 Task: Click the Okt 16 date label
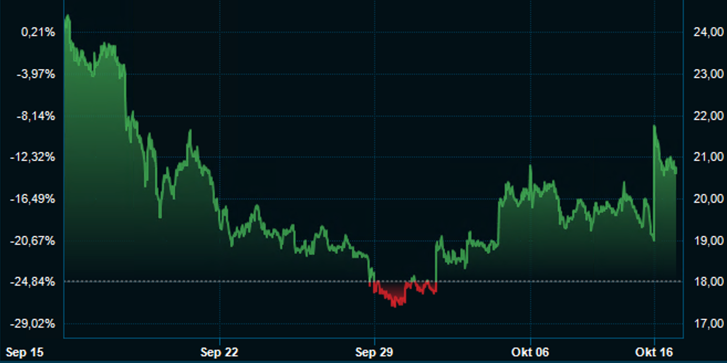[653, 353]
